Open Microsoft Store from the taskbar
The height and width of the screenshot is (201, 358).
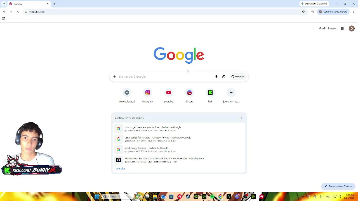171,197
